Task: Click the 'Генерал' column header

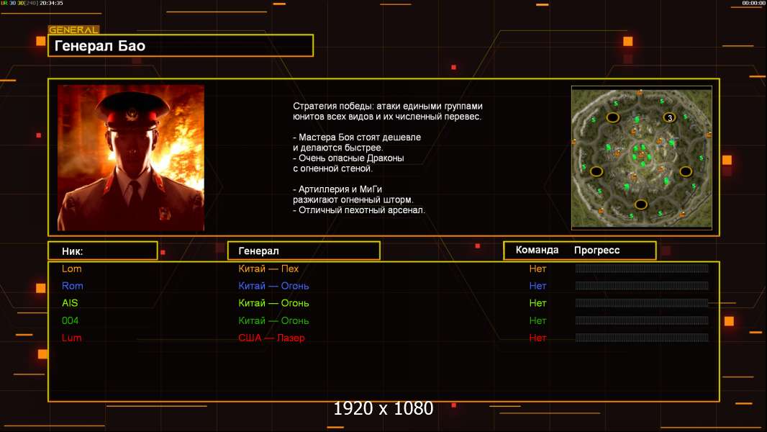Action: point(303,251)
